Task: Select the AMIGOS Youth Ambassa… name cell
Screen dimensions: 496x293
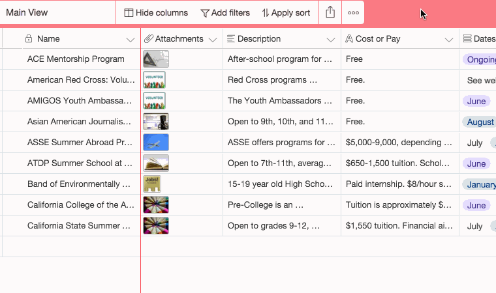Action: click(72, 101)
